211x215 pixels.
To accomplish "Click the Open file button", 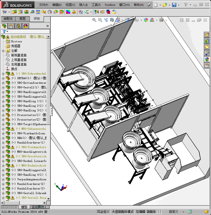I will [x=165, y=5].
